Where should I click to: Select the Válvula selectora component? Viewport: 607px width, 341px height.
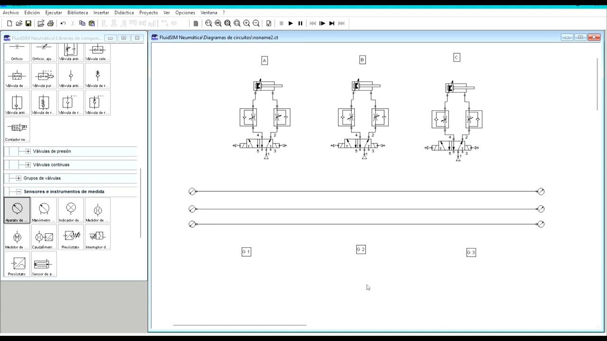pyautogui.click(x=97, y=52)
